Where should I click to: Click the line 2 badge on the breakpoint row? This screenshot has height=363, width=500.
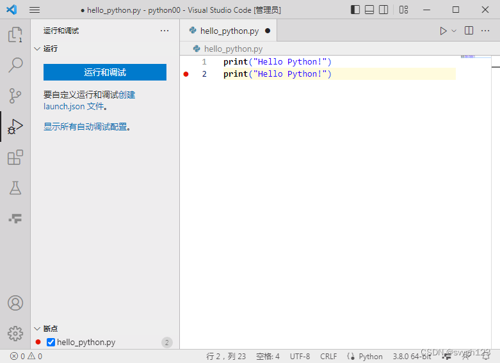[x=166, y=343]
